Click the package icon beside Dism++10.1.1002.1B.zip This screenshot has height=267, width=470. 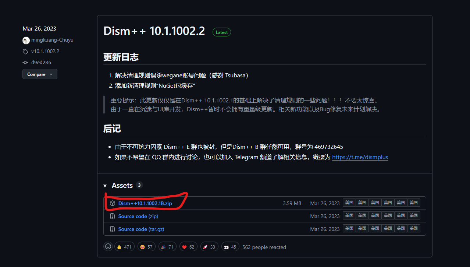[x=113, y=203]
